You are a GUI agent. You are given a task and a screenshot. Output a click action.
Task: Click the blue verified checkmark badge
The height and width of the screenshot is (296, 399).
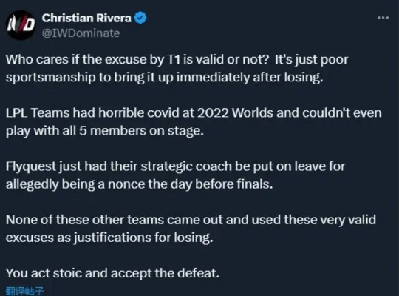[x=140, y=18]
